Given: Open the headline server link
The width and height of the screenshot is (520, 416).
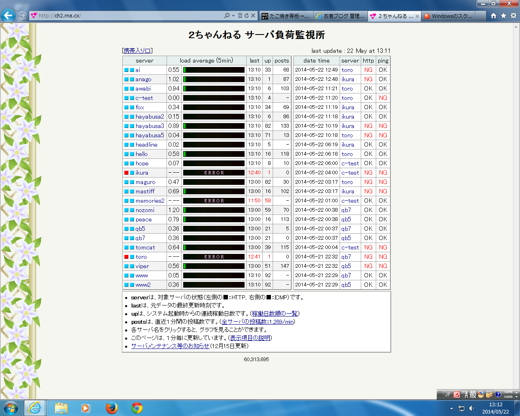Looking at the screenshot, I should pos(147,145).
